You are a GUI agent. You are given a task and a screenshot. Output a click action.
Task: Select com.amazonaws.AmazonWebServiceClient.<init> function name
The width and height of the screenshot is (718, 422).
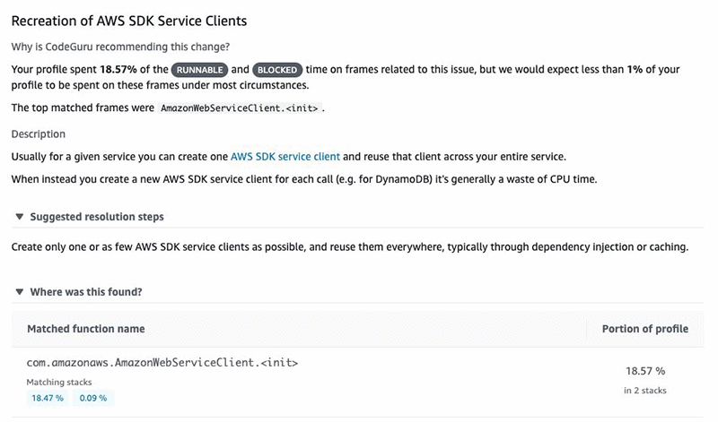[x=162, y=363]
